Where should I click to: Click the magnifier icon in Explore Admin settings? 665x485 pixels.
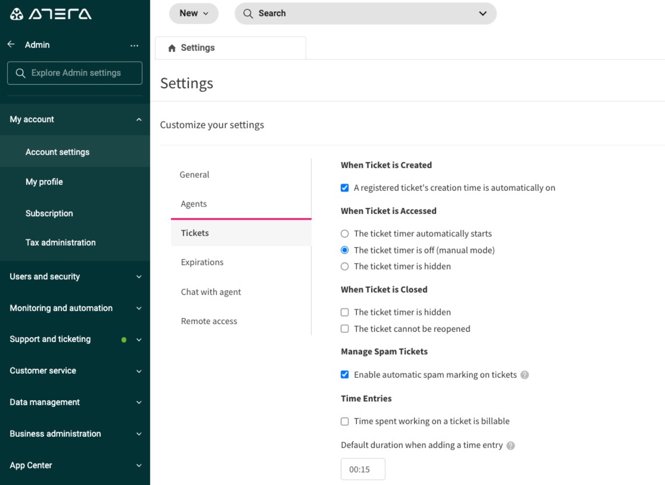(x=21, y=73)
